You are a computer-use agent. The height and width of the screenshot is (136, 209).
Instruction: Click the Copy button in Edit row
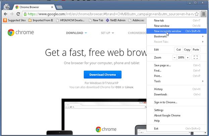click(x=187, y=50)
